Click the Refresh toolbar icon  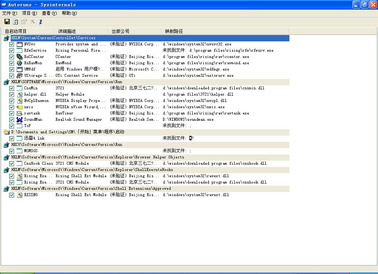coord(16,22)
